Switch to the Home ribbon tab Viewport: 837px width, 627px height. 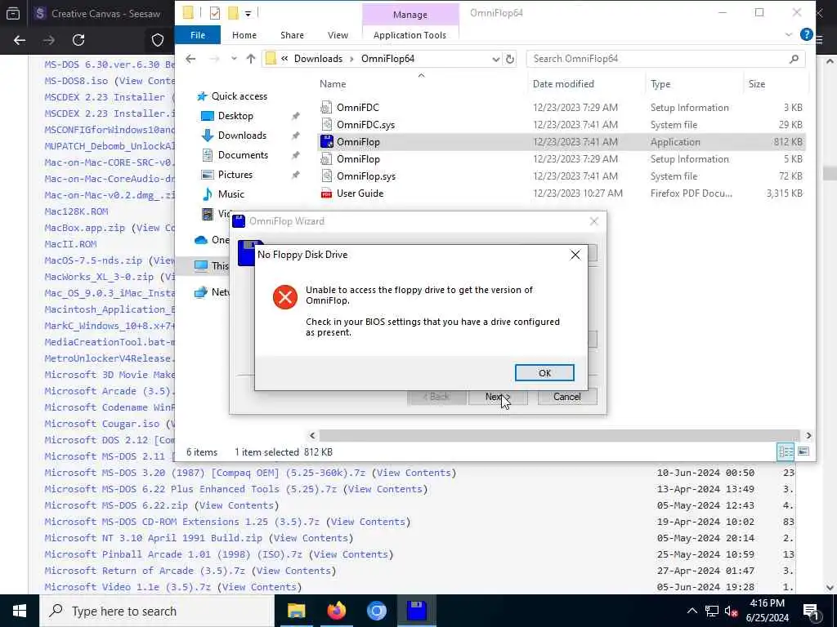click(x=244, y=35)
